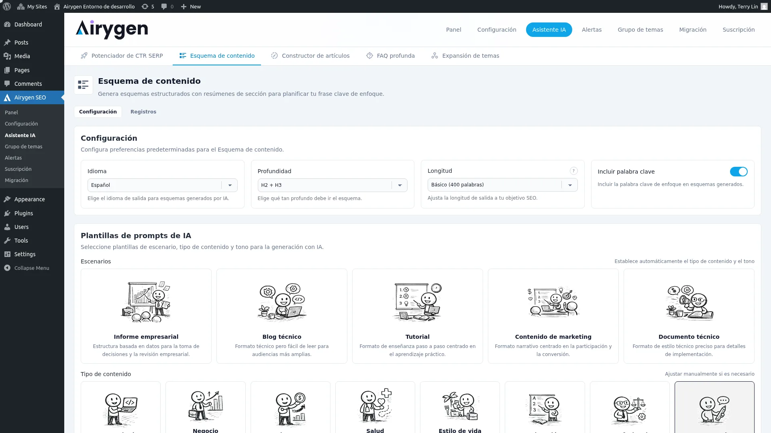Choose the Tutorial scenario card
The image size is (771, 433).
pos(418,316)
